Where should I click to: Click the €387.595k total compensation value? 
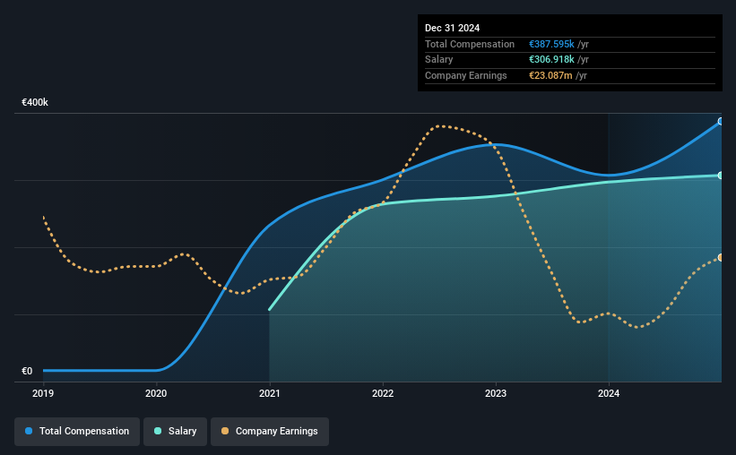(551, 44)
